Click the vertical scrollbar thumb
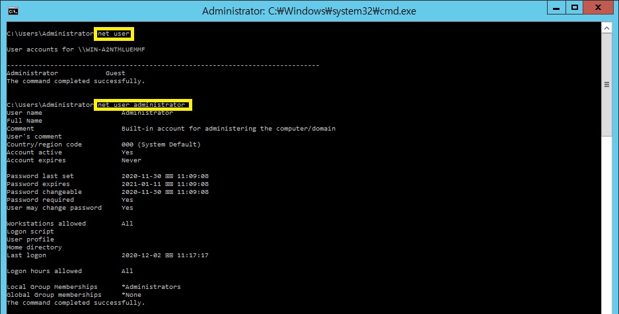 click(x=606, y=84)
